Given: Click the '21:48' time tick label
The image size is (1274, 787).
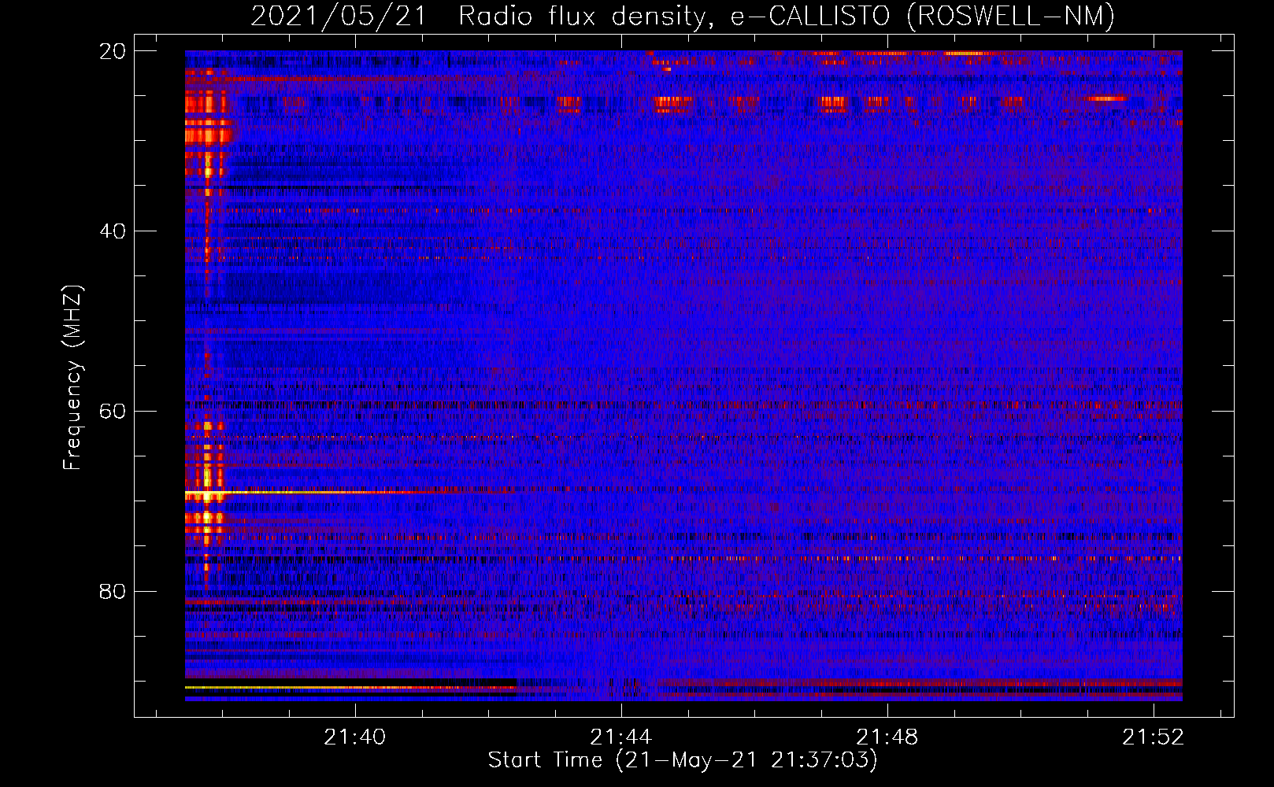Looking at the screenshot, I should [887, 737].
